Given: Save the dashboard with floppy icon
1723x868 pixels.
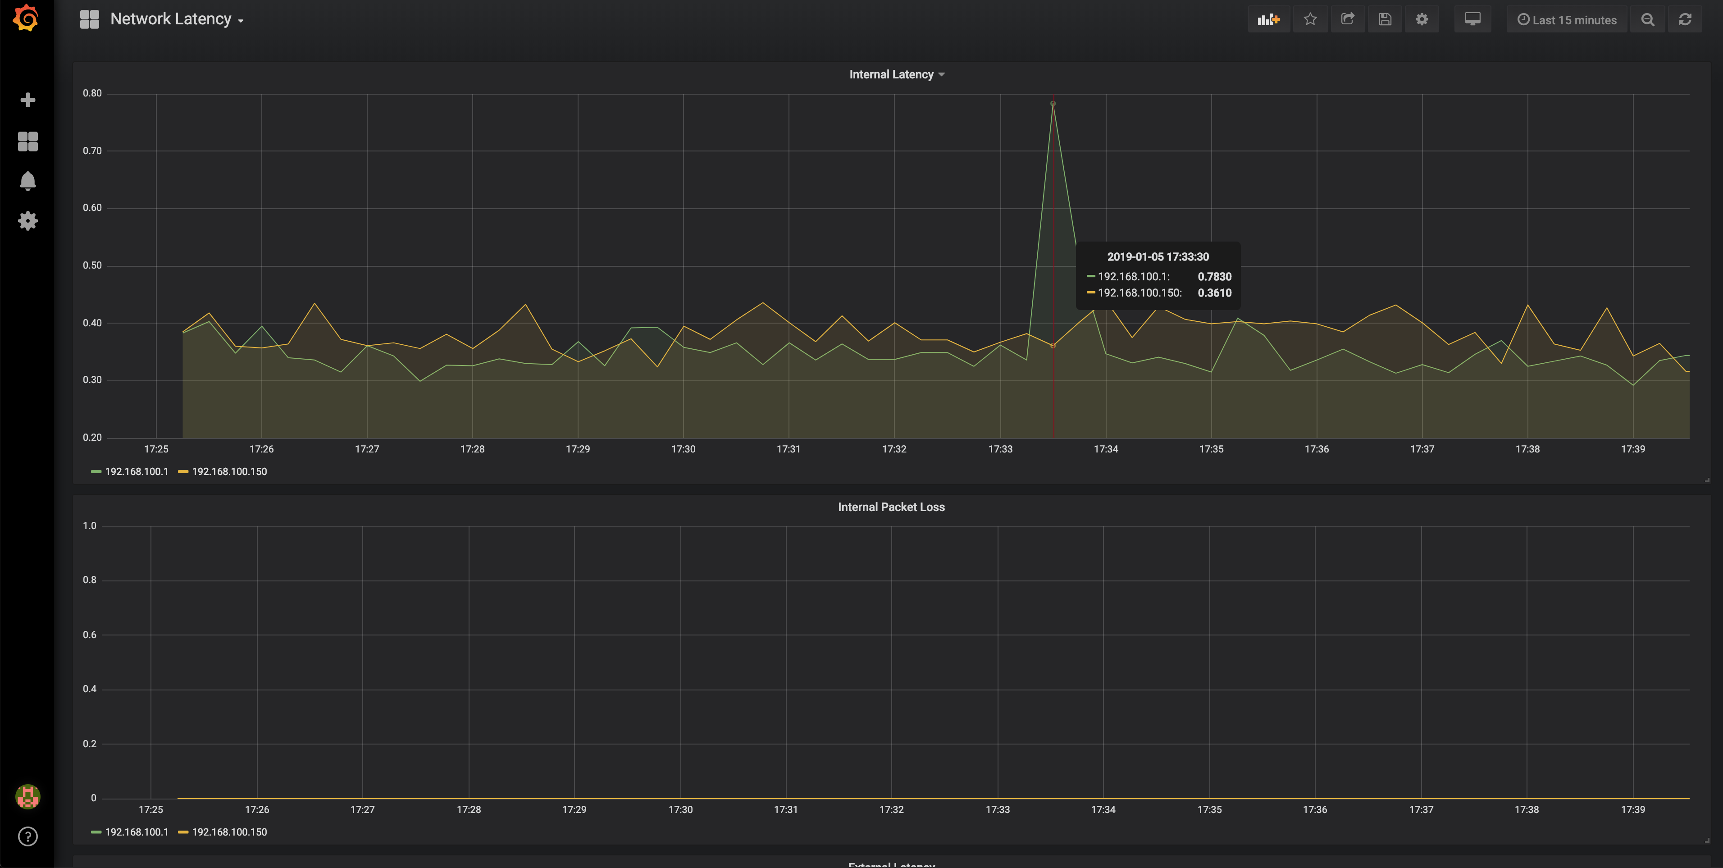Looking at the screenshot, I should (1385, 19).
